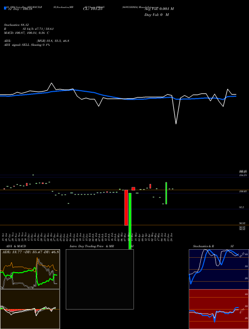This screenshot has width=249, height=329.
Task: Open the MACD histogram chart panel
Action: [30, 309]
